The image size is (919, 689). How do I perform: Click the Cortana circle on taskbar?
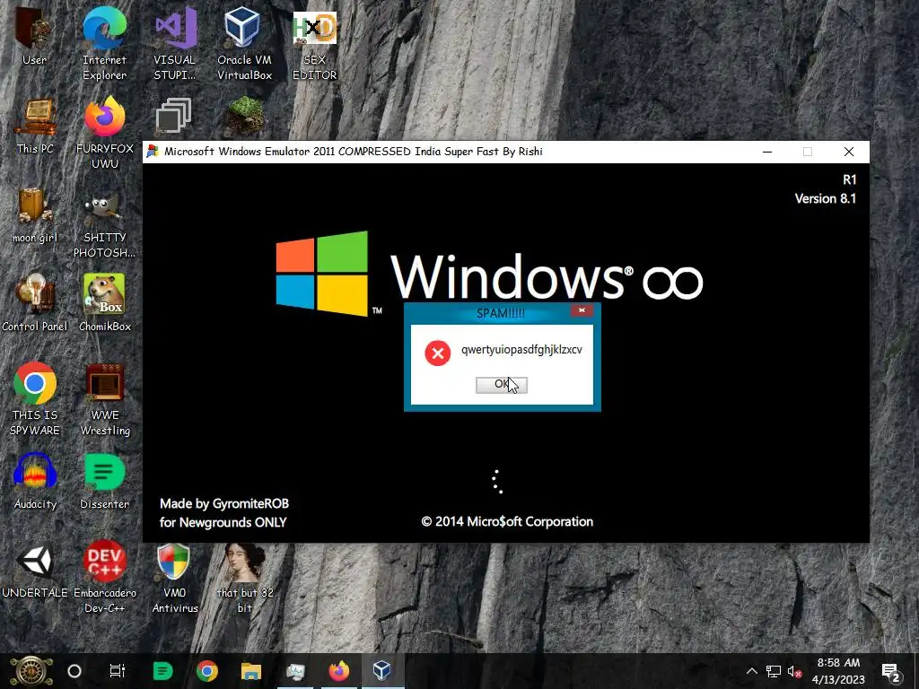click(74, 671)
